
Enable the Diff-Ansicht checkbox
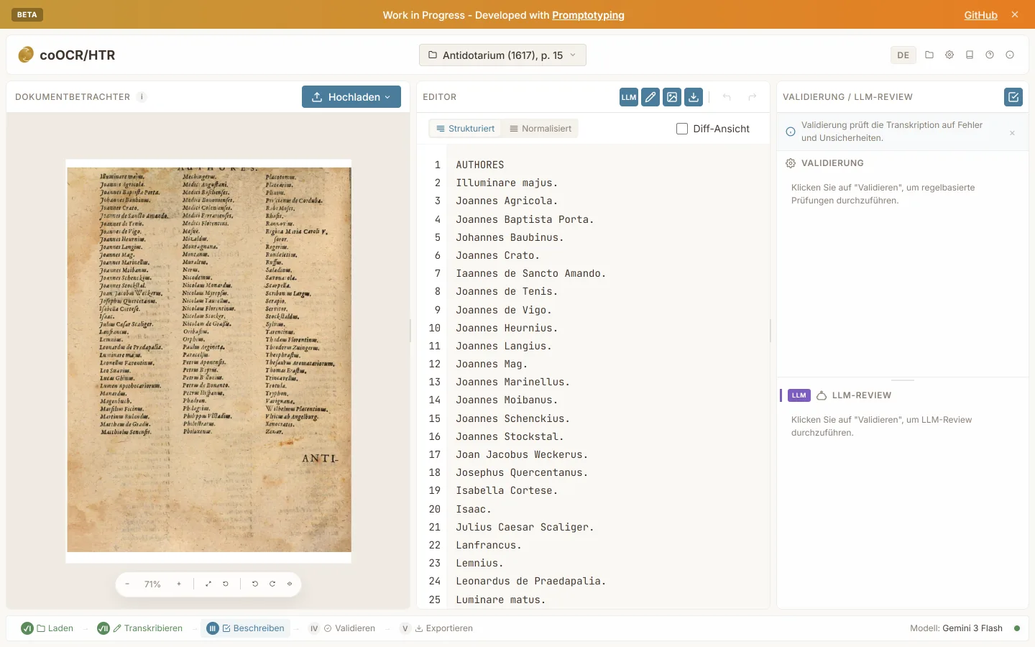[682, 129]
